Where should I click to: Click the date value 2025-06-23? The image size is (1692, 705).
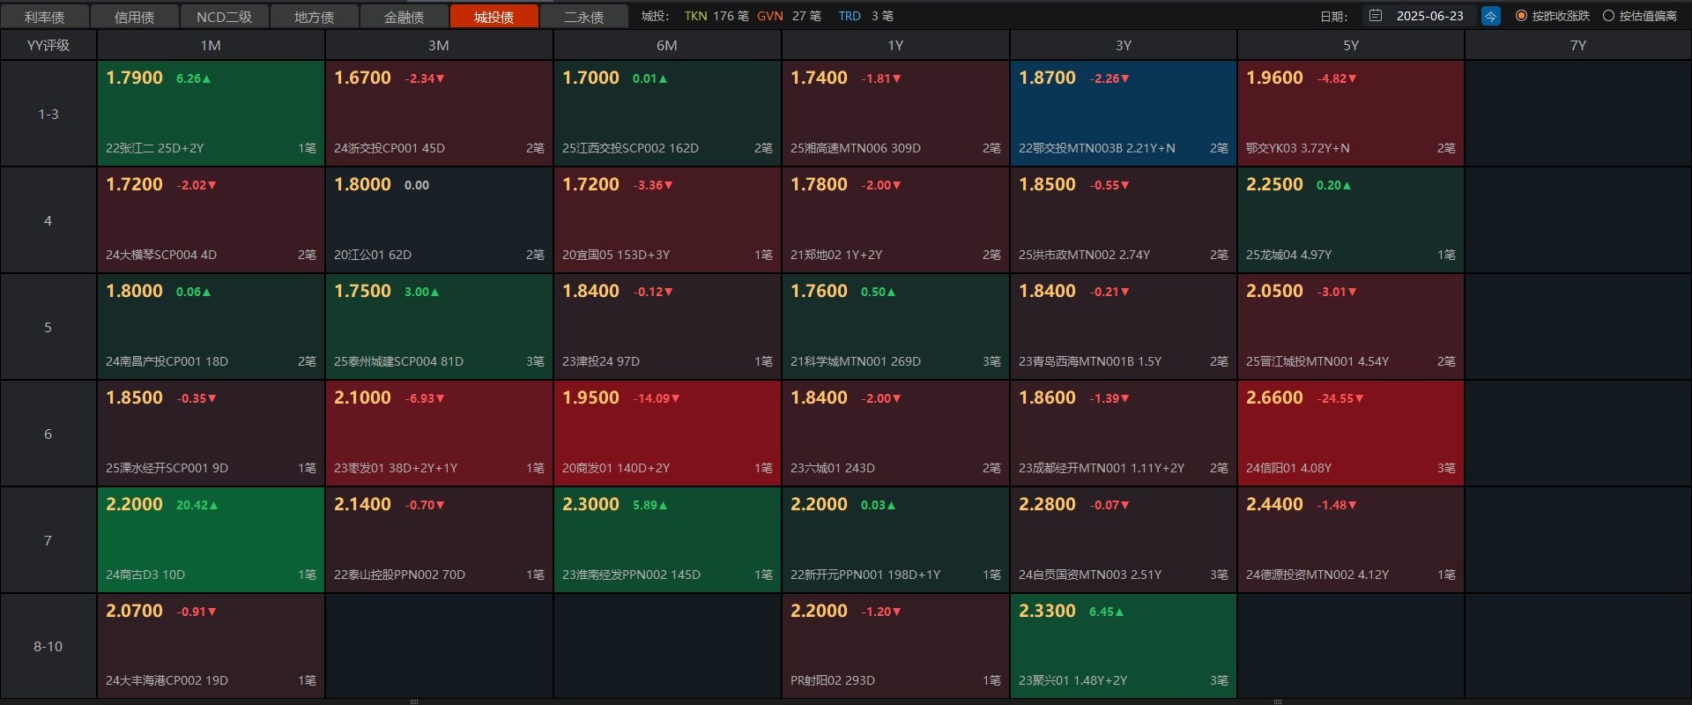(1429, 16)
